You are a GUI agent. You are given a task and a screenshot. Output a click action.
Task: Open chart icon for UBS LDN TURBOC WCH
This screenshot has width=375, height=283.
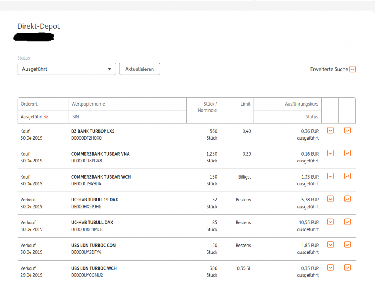tap(347, 268)
